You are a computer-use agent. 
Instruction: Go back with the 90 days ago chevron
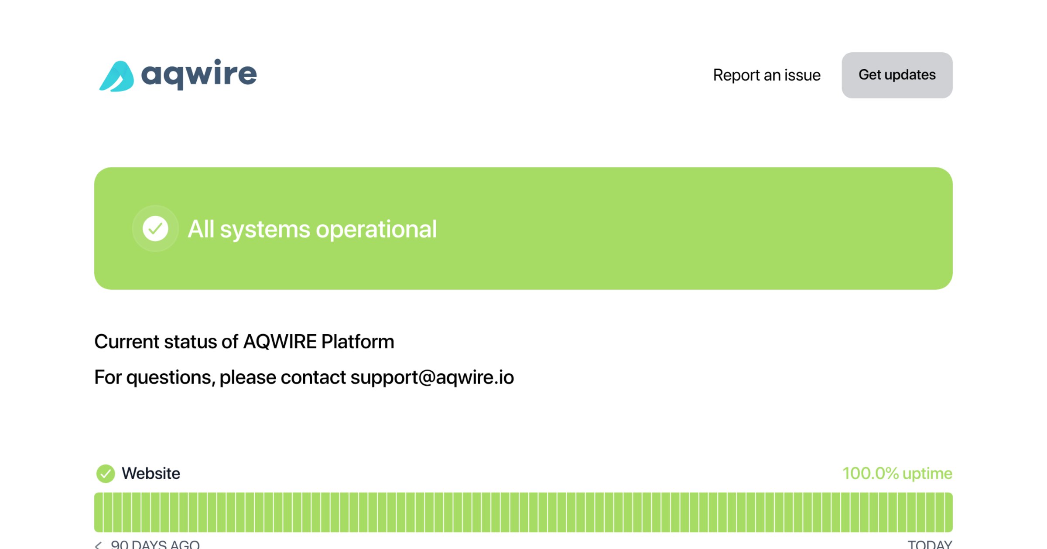pyautogui.click(x=99, y=545)
